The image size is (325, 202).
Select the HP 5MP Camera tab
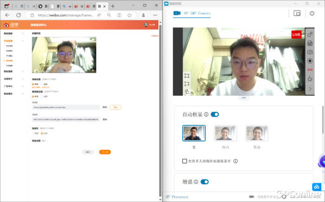tap(192, 13)
